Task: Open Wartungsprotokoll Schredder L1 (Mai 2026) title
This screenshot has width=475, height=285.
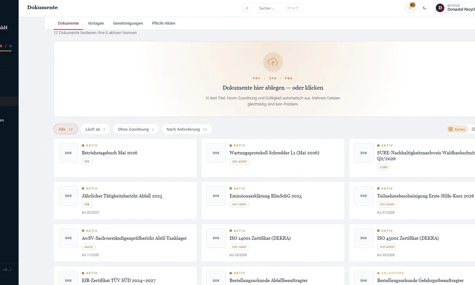Action: coord(274,153)
